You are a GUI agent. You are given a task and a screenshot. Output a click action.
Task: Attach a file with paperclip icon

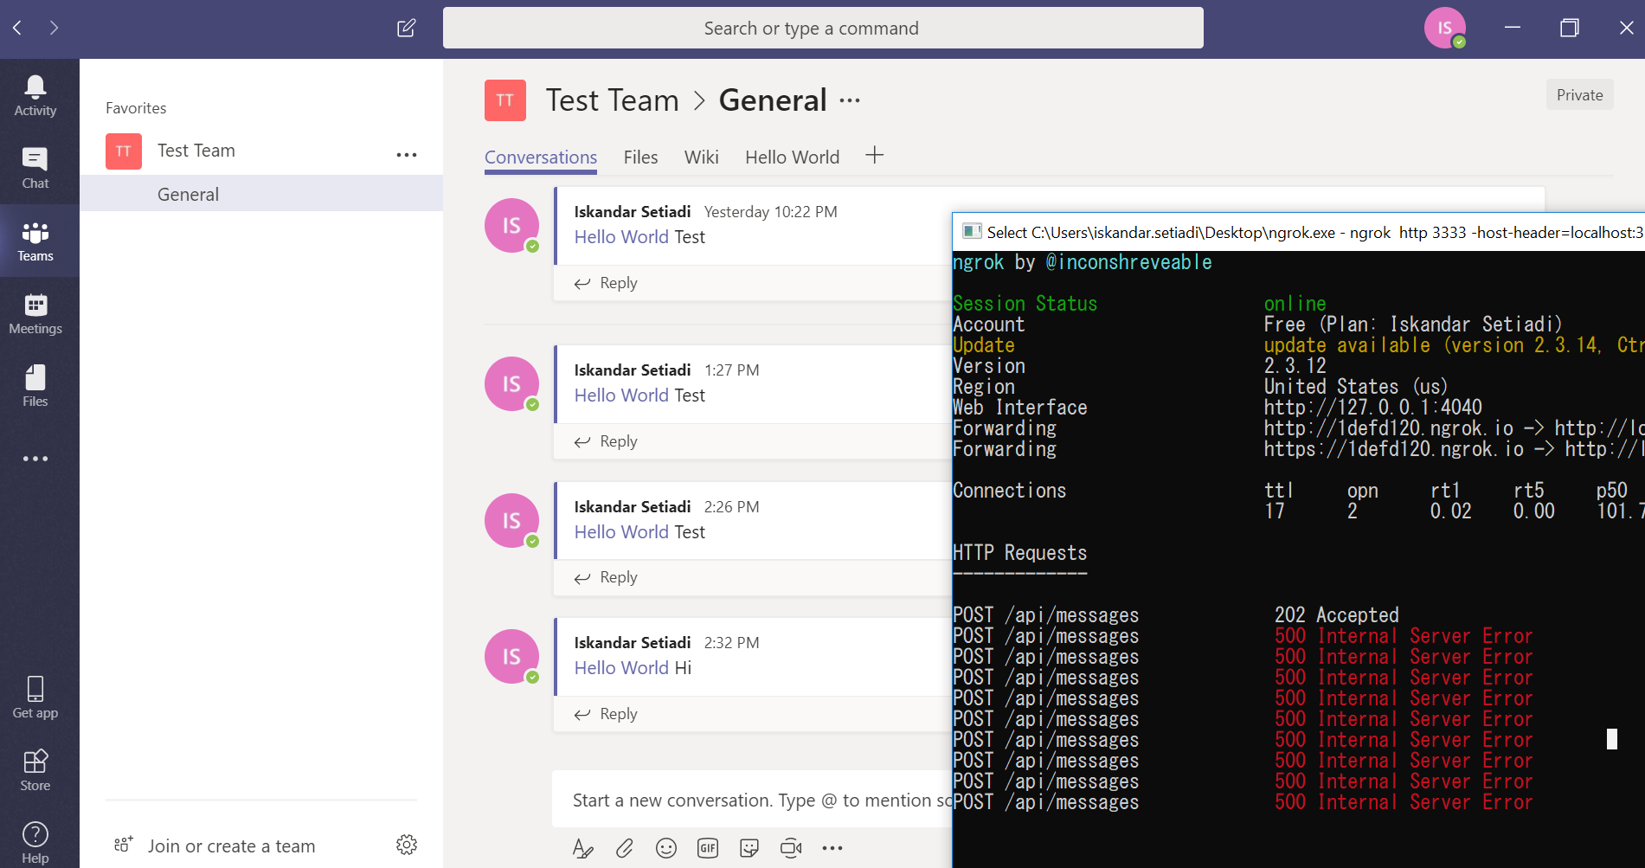[625, 848]
